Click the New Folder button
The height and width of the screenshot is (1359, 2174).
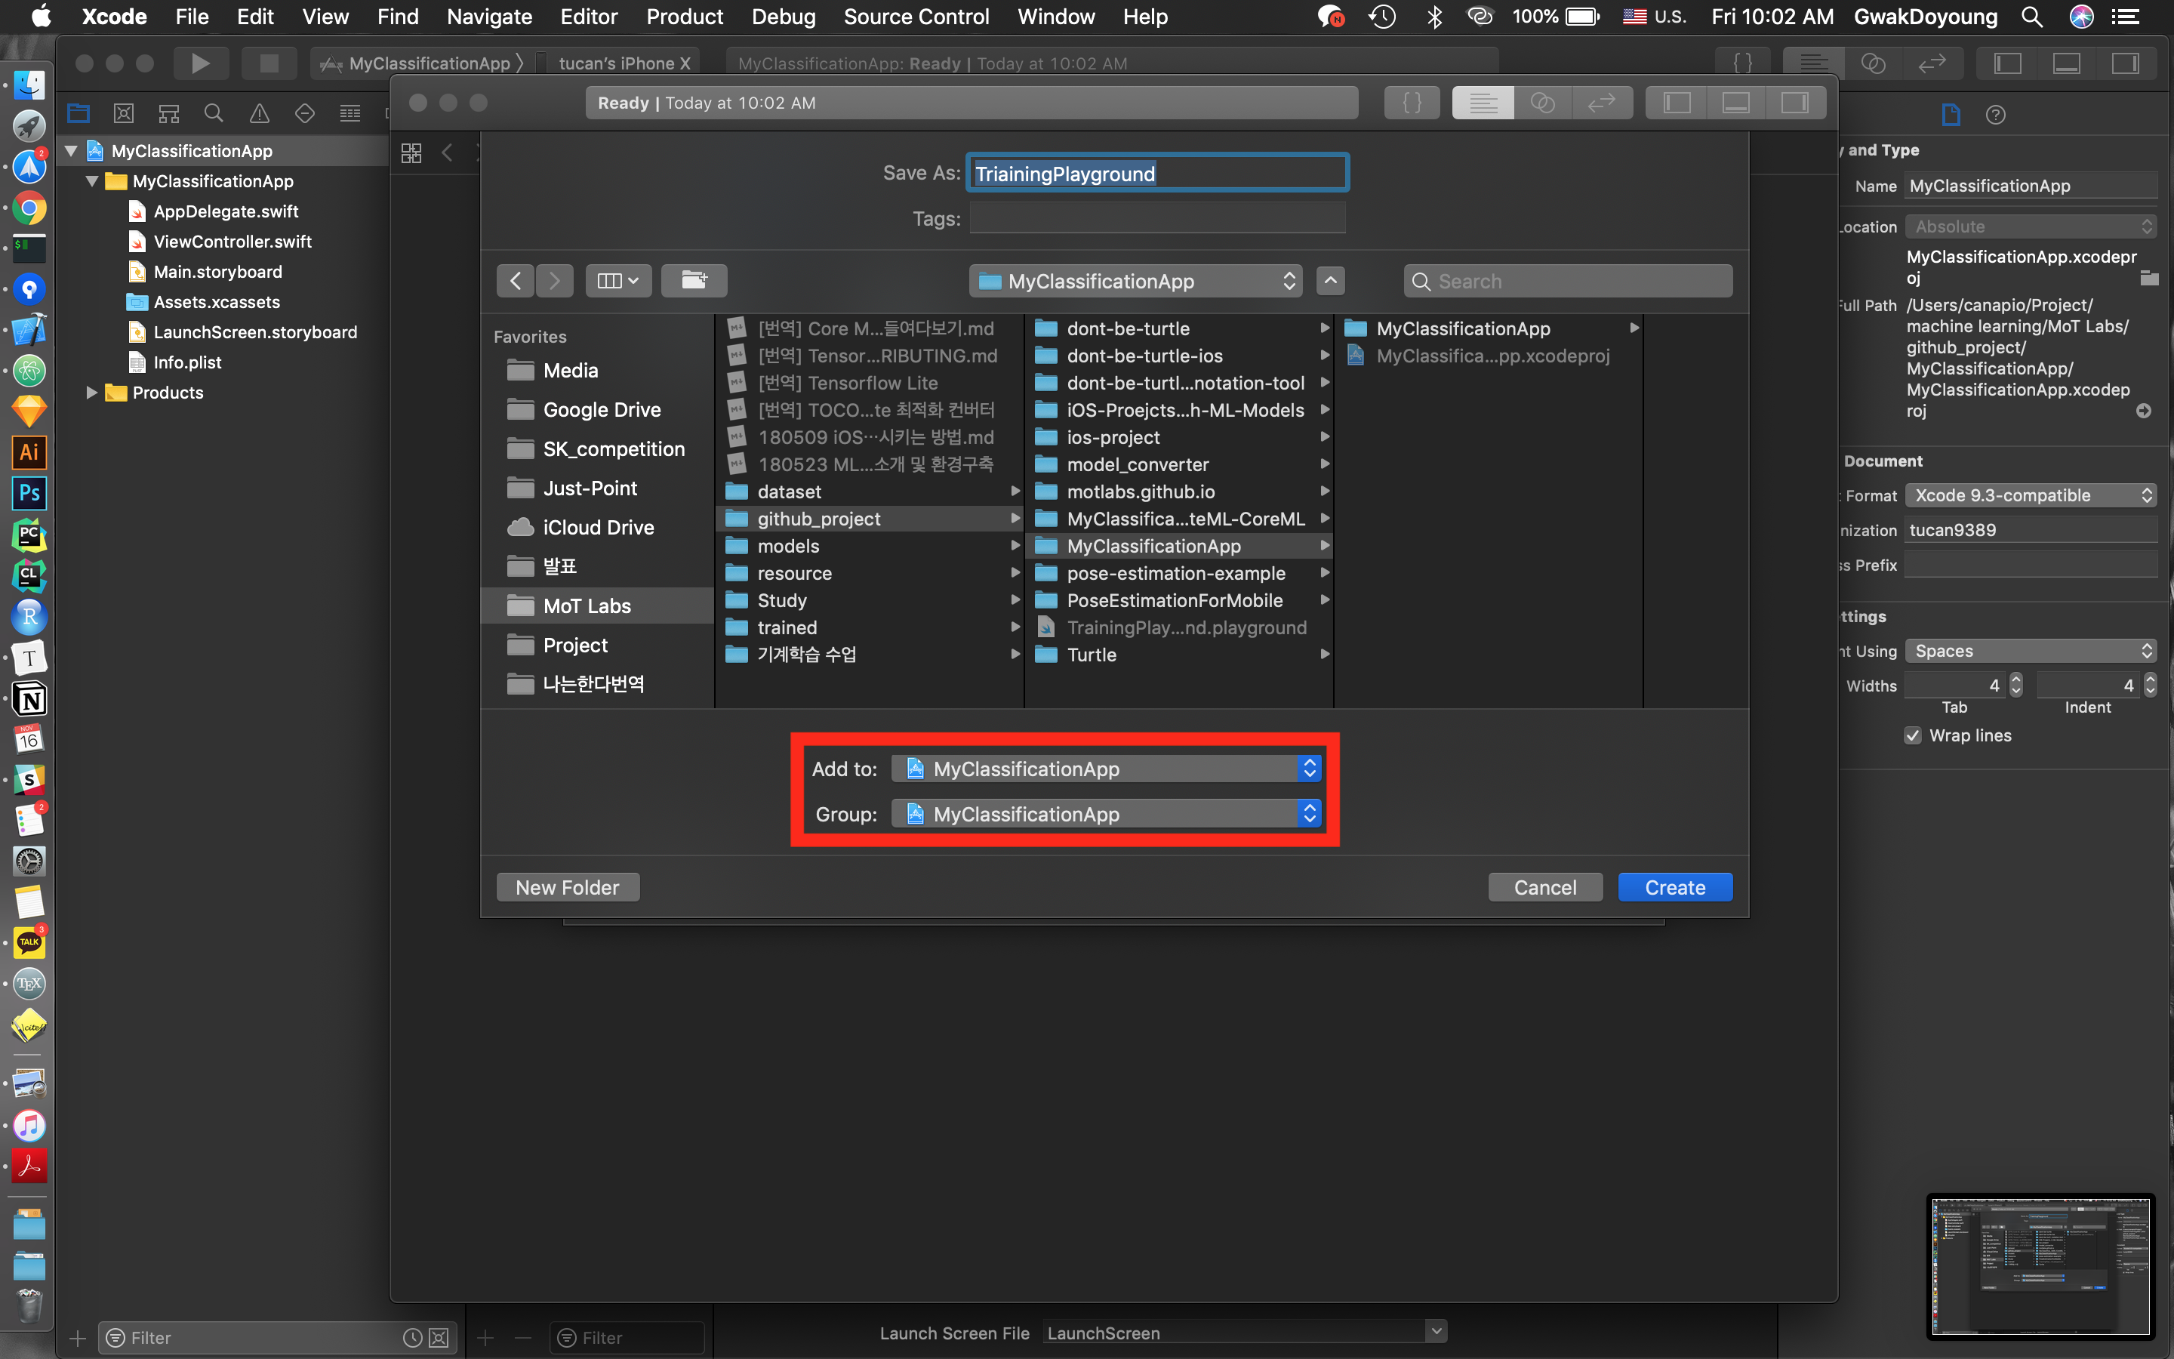click(567, 887)
